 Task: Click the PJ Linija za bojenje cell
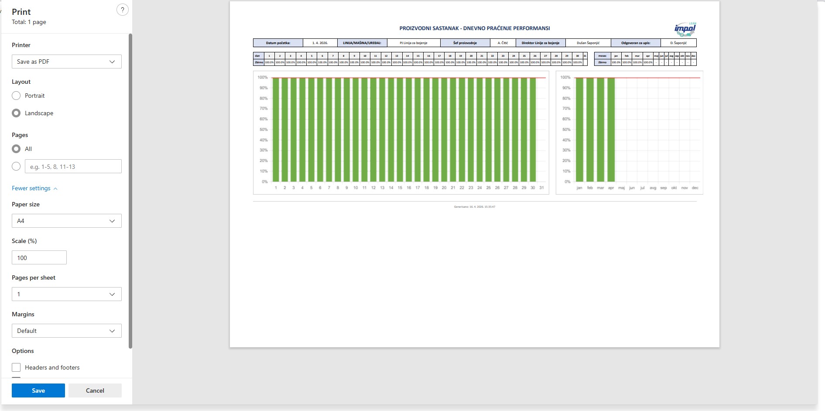[x=414, y=43]
